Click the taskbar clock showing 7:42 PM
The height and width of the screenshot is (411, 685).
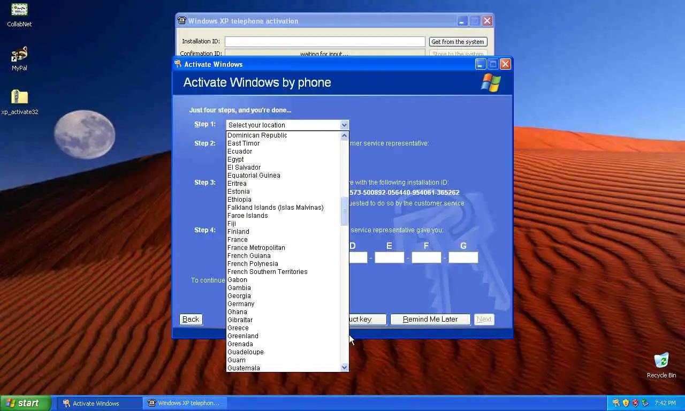(665, 403)
